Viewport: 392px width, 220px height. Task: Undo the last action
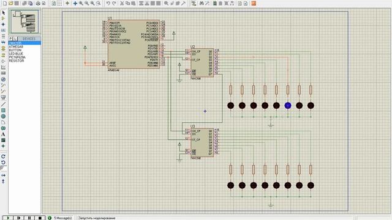click(x=108, y=3)
